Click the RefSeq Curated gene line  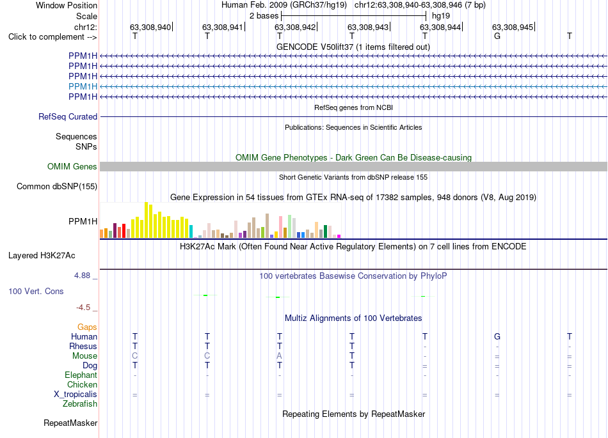tap(353, 116)
